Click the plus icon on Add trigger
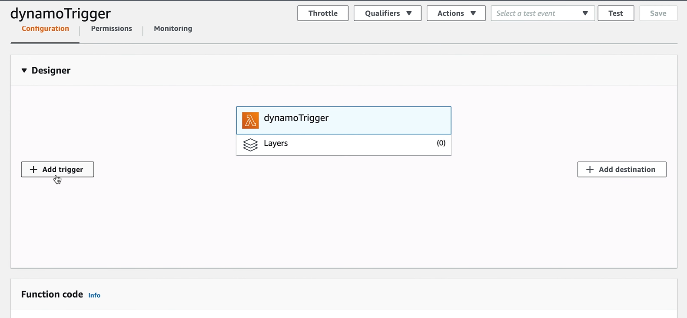The height and width of the screenshot is (318, 687). click(33, 170)
